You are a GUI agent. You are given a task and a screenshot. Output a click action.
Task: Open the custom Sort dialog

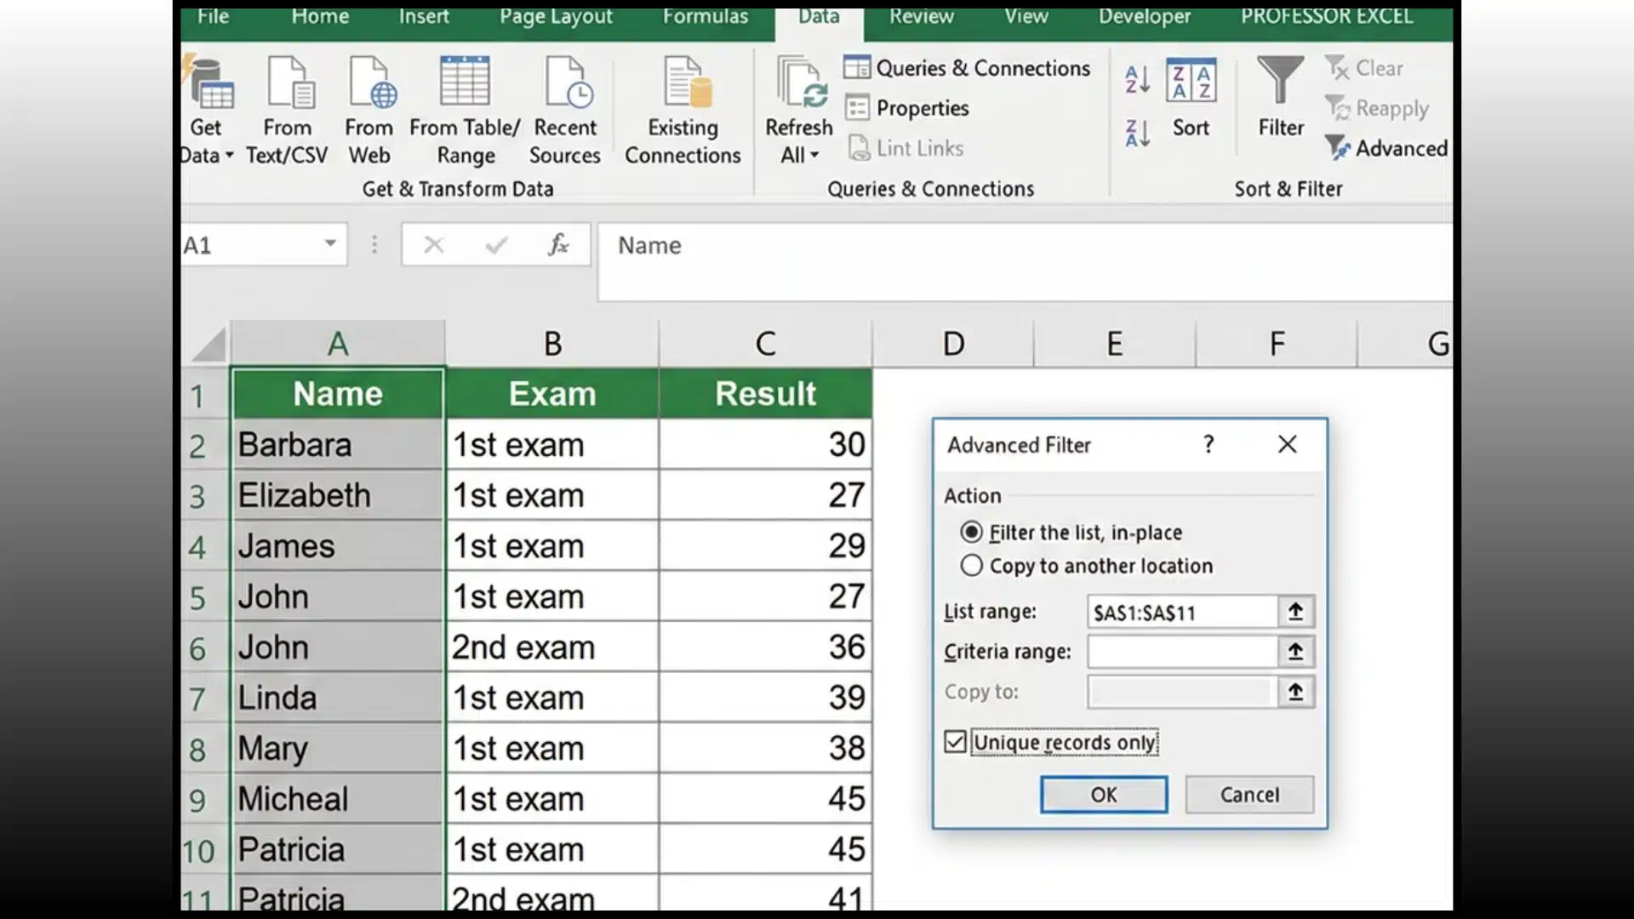(x=1191, y=98)
